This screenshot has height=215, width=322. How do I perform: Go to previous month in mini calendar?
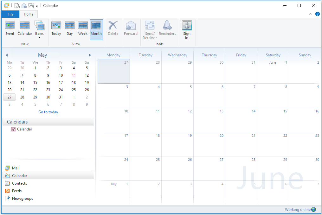point(7,55)
